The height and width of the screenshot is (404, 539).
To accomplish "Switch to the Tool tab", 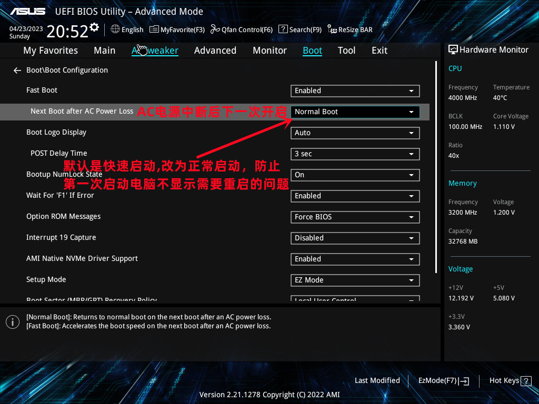I will click(346, 50).
